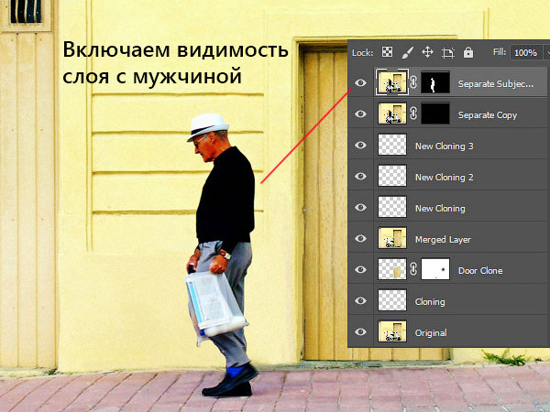This screenshot has height=412, width=550.
Task: Click the Merged Layer name
Action: pyautogui.click(x=443, y=240)
